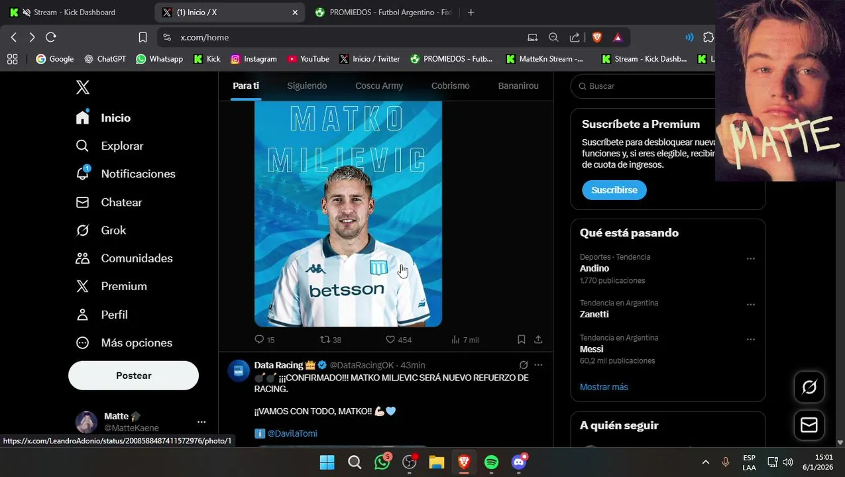This screenshot has width=845, height=477.
Task: Open Premium in the sidebar
Action: 111,286
